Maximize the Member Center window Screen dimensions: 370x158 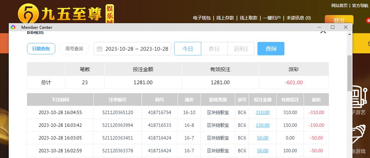[x=333, y=27]
